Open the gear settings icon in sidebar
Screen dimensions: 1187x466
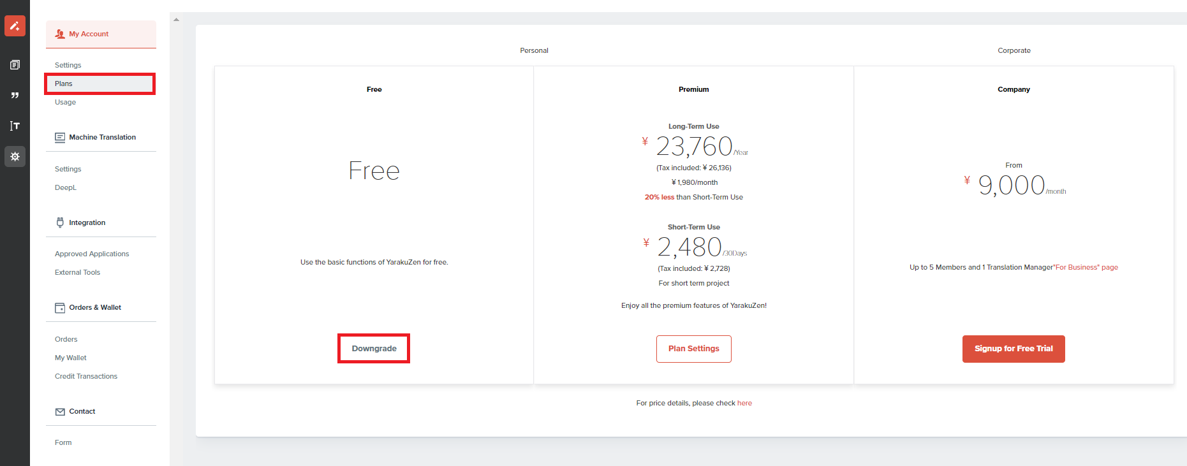pyautogui.click(x=15, y=156)
